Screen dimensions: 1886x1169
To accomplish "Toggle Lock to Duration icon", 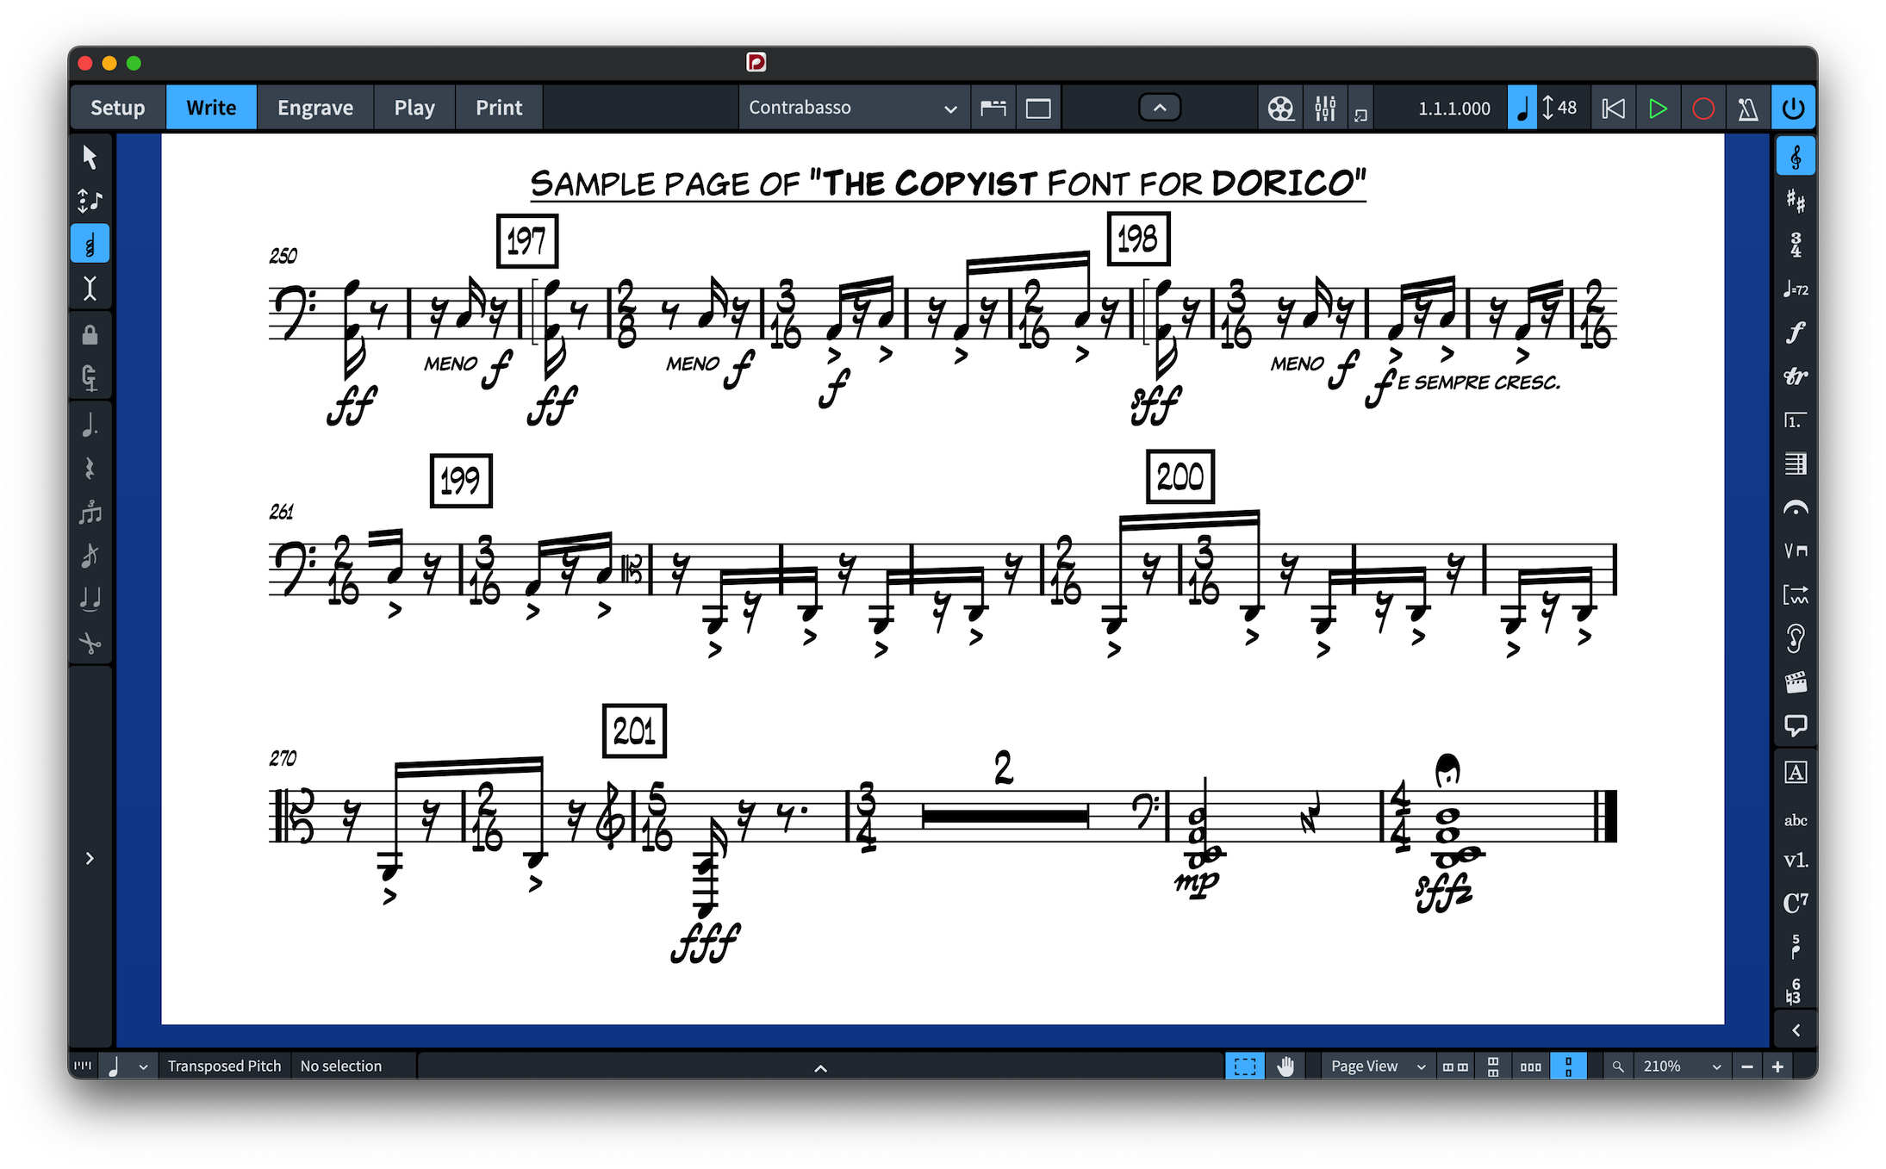I will click(90, 334).
